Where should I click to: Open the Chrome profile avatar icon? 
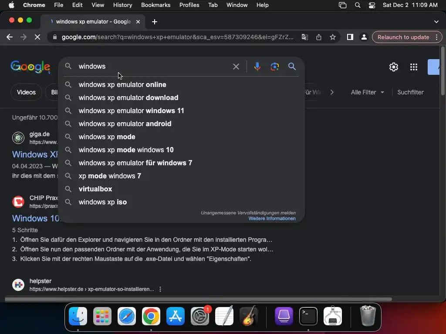364,37
